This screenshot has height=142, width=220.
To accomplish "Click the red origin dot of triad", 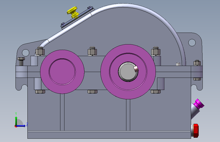I will pyautogui.click(x=16, y=126).
